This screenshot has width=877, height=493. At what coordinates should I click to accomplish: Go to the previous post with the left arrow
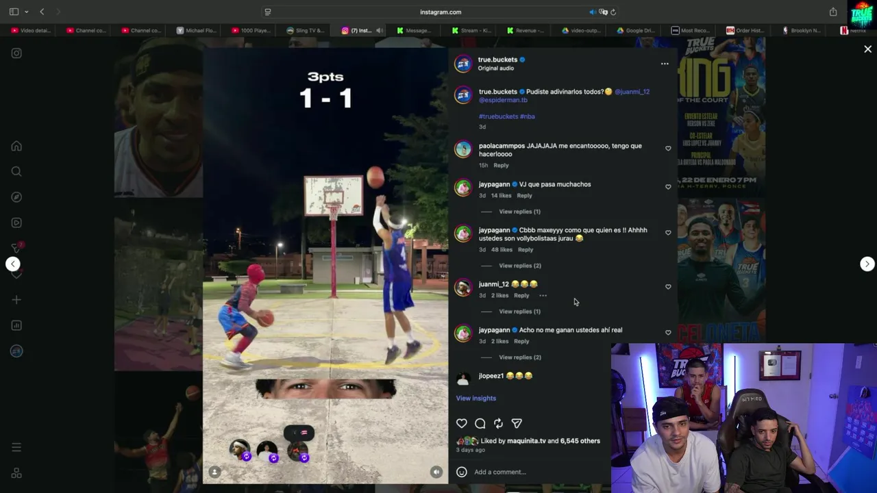click(x=12, y=264)
